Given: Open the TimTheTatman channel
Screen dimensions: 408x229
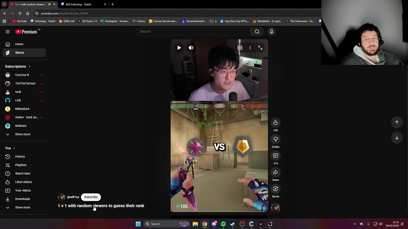Looking at the screenshot, I should [24, 83].
